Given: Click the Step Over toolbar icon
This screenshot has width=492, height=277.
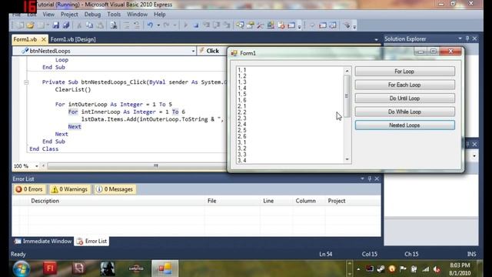Looking at the screenshot, I should click(x=217, y=25).
